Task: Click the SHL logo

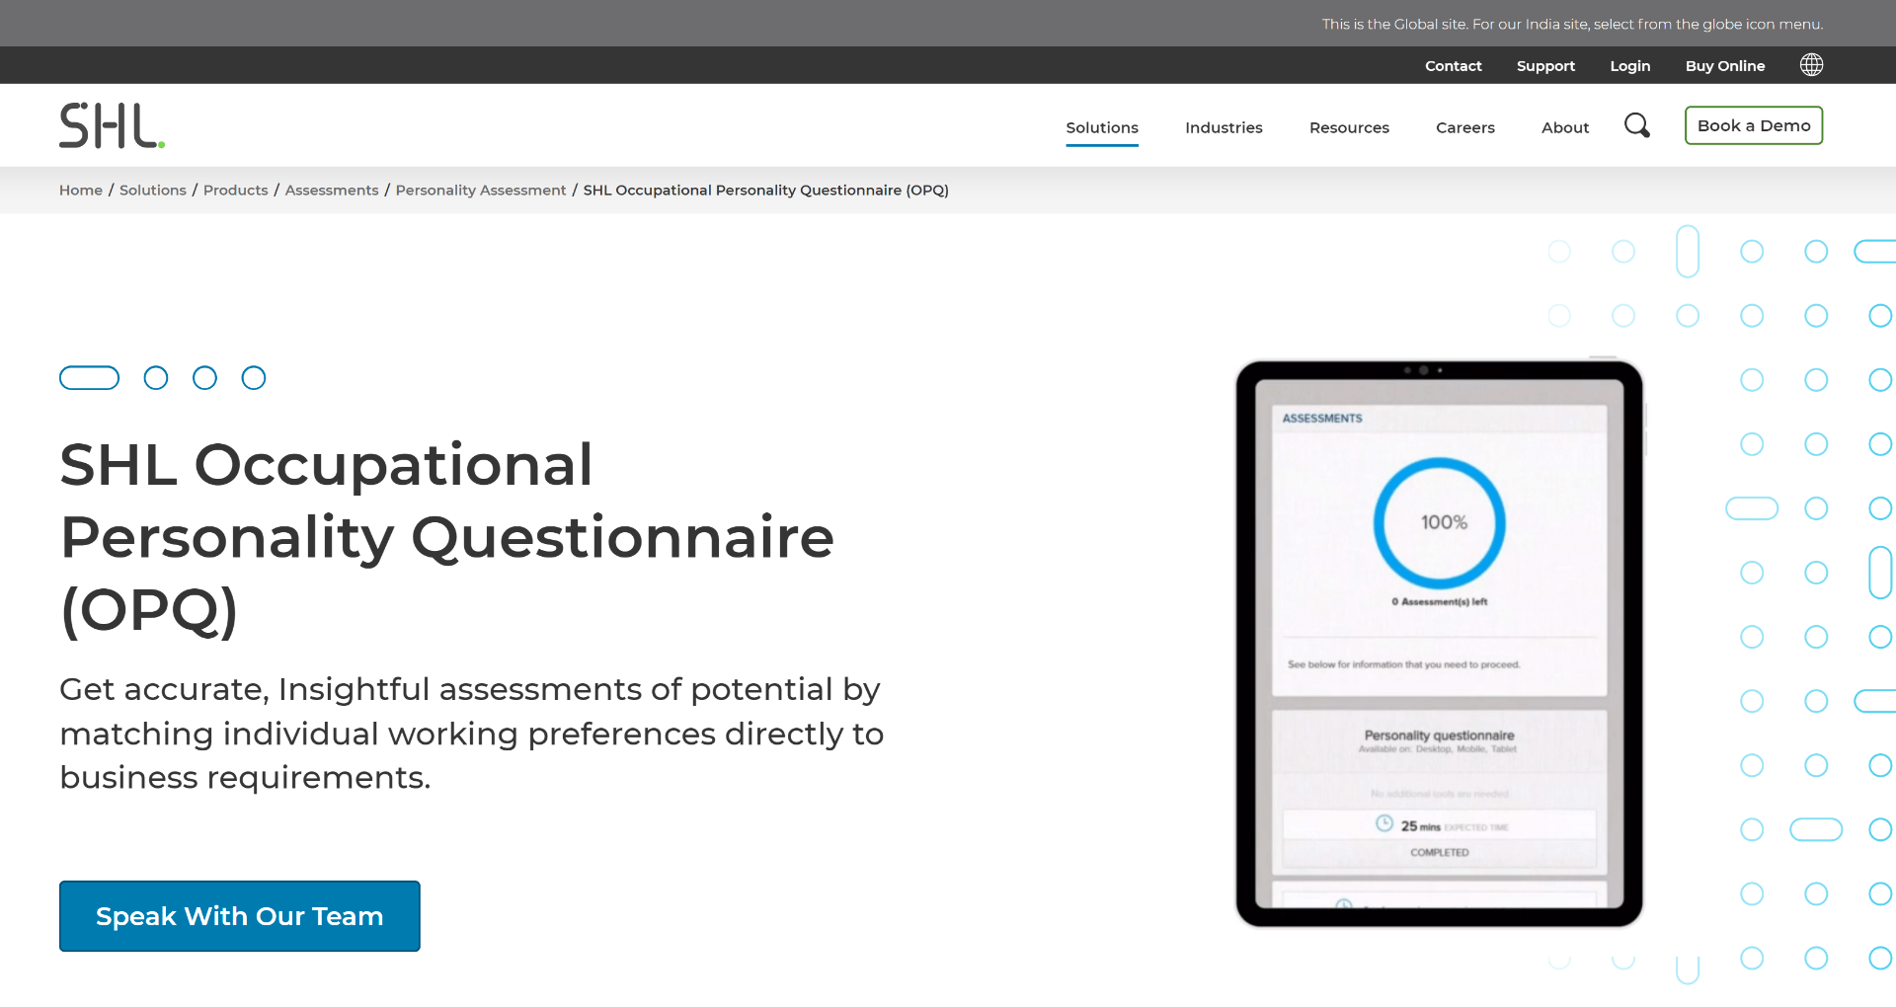Action: tap(112, 125)
